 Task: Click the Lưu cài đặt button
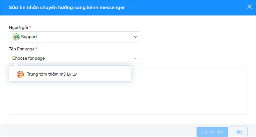click(212, 132)
